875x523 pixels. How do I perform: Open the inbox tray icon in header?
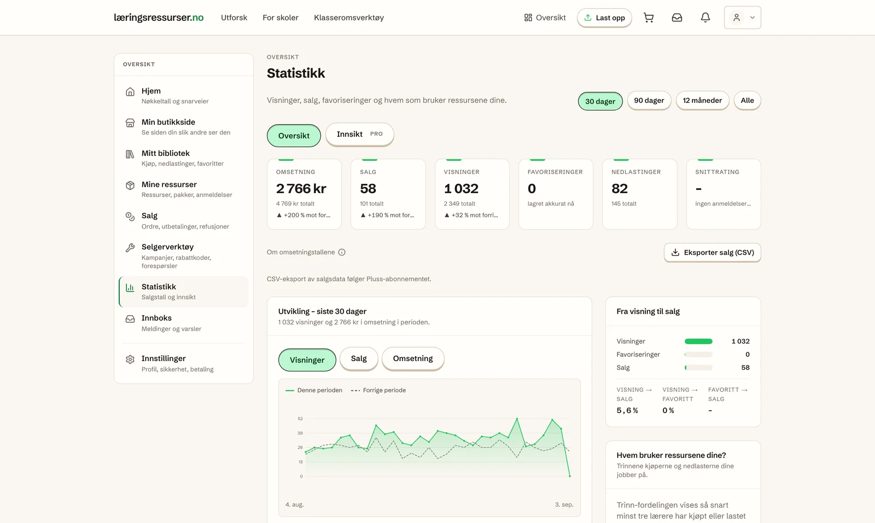[677, 18]
